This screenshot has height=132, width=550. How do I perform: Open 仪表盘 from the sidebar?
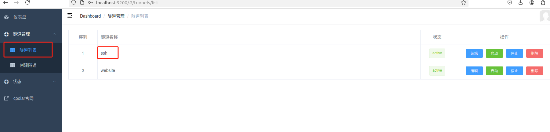click(x=20, y=17)
